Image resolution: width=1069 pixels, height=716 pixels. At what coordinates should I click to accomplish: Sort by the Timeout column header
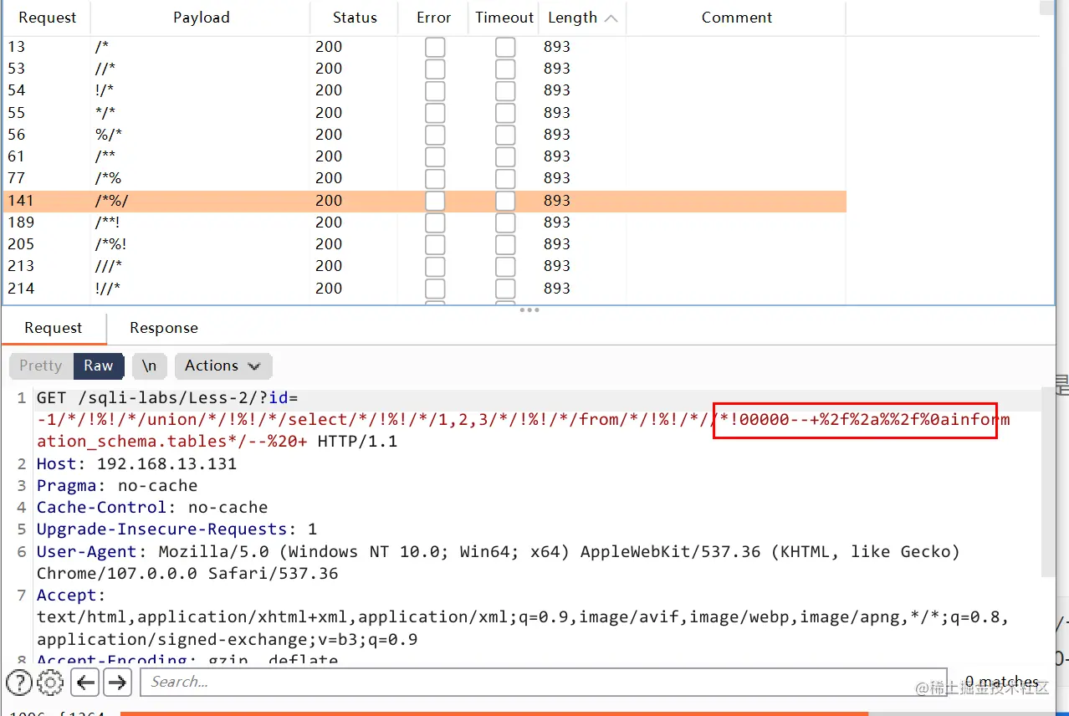[x=504, y=18]
